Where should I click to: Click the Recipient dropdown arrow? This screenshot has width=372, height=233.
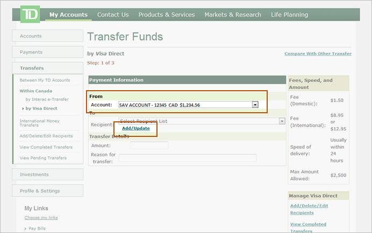(282, 121)
